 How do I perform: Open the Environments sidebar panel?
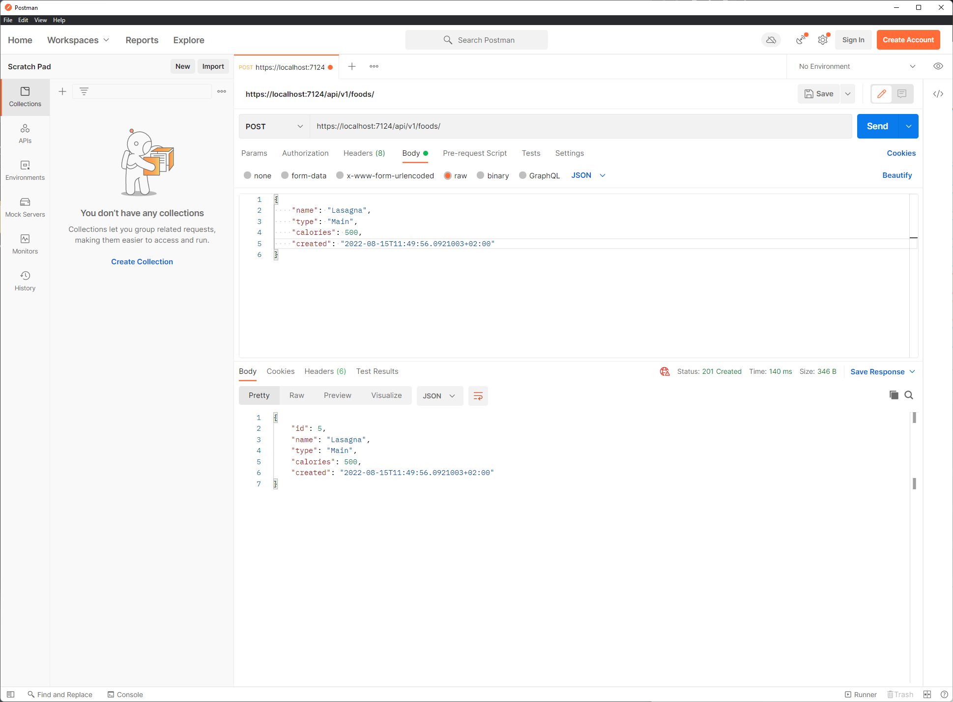click(x=25, y=170)
